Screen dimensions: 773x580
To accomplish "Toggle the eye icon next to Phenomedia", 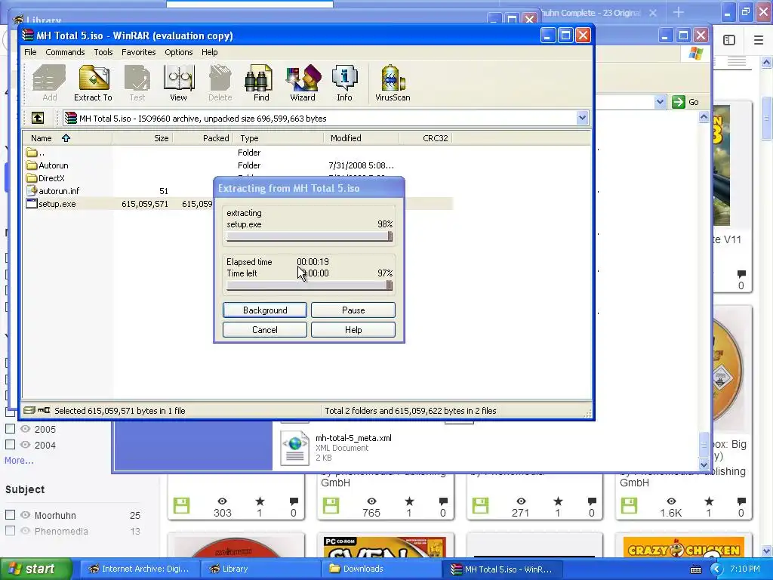I will click(25, 531).
